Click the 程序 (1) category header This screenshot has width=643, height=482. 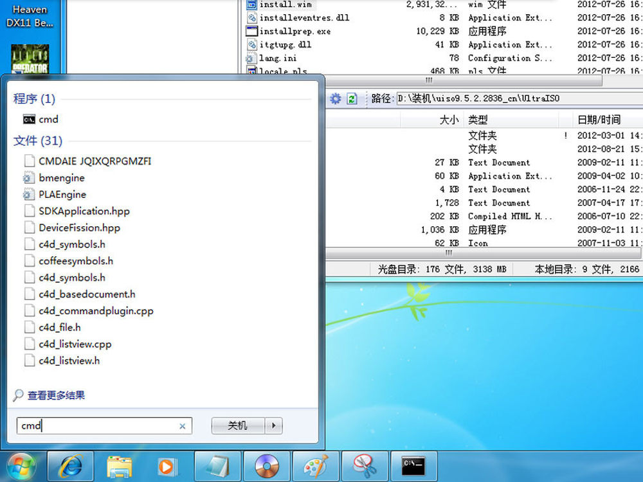[x=35, y=99]
